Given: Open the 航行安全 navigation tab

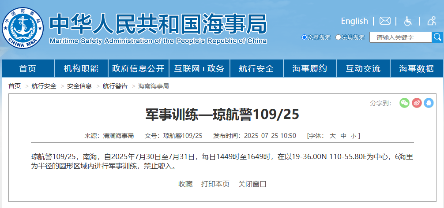Looking at the screenshot, I should point(256,68).
